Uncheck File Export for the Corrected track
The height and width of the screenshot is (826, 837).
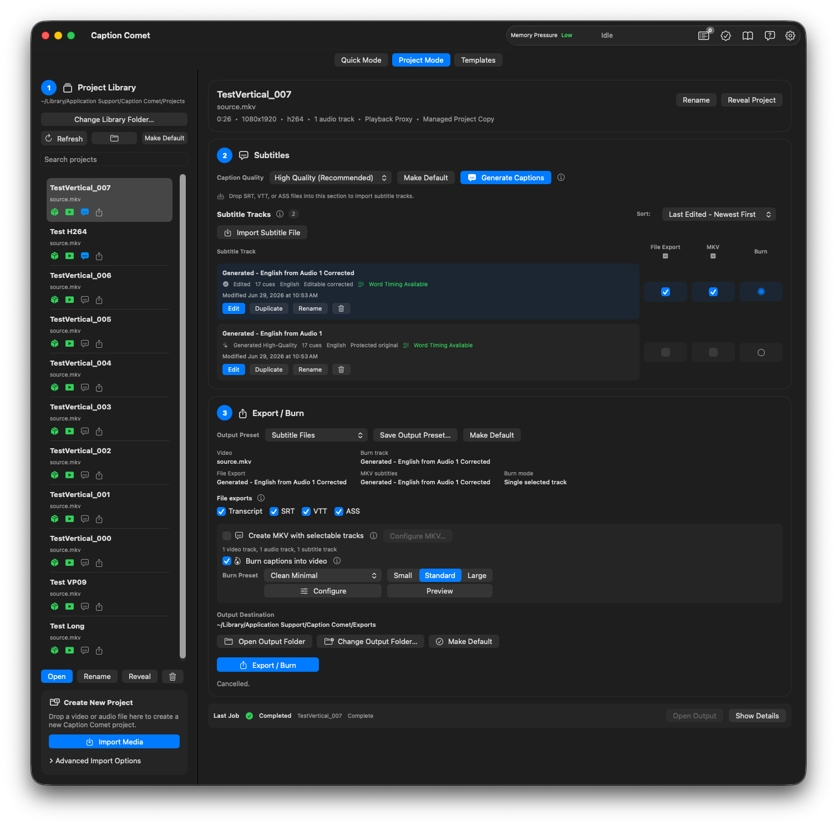pyautogui.click(x=666, y=292)
